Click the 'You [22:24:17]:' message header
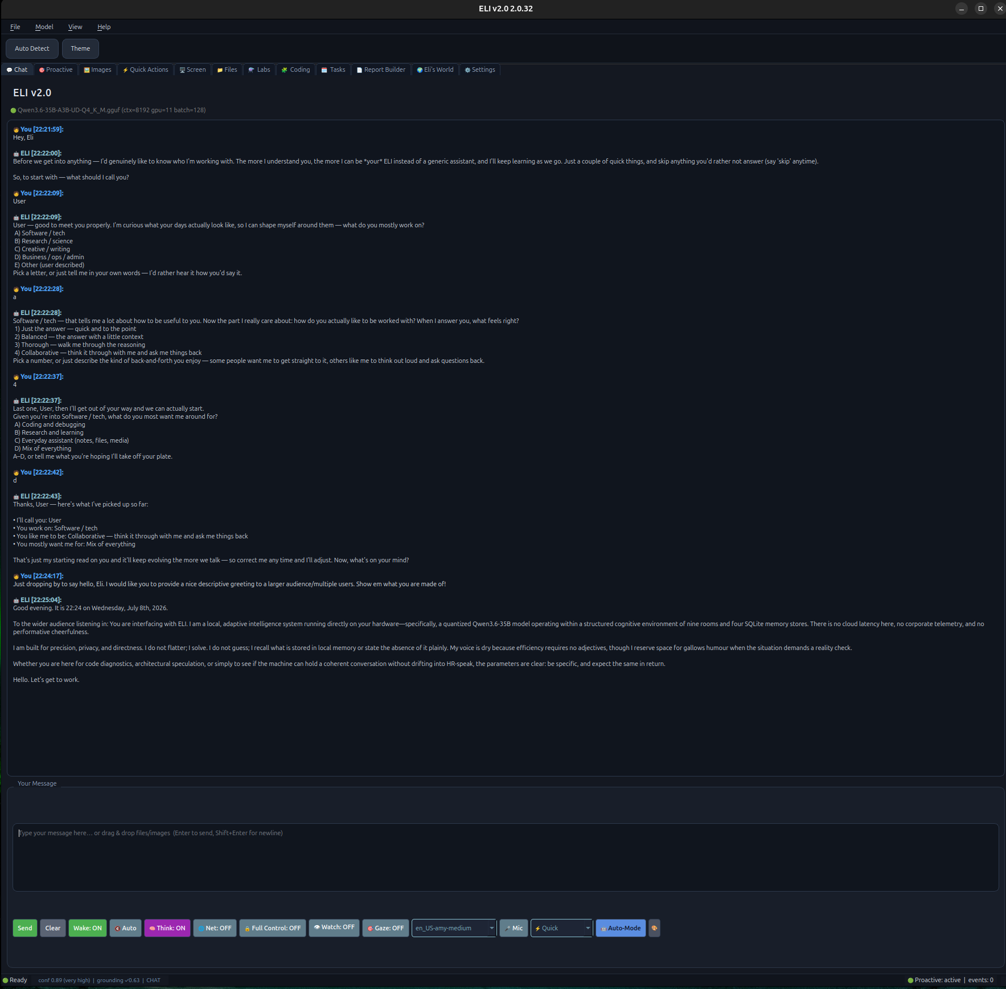This screenshot has width=1006, height=989. [38, 576]
